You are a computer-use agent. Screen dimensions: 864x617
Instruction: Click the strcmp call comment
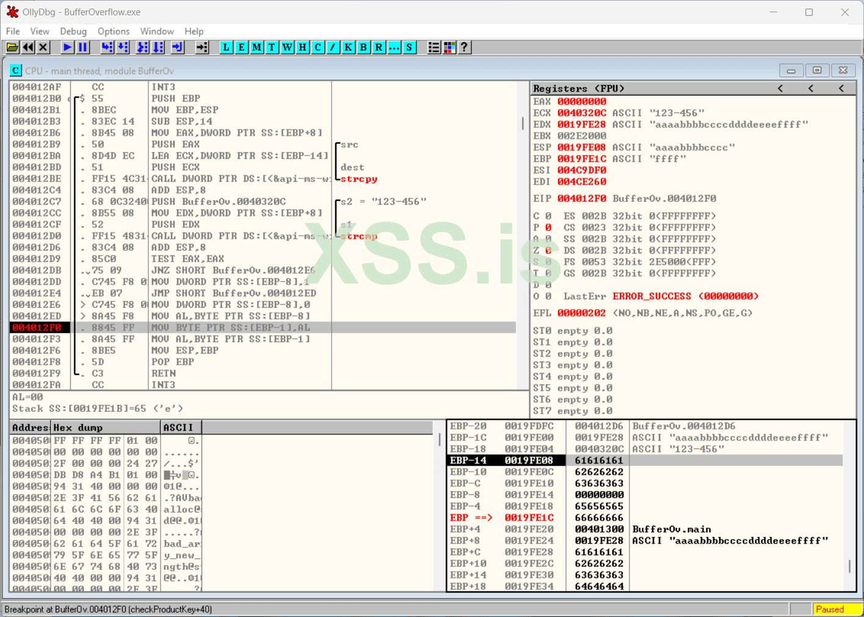[x=359, y=236]
